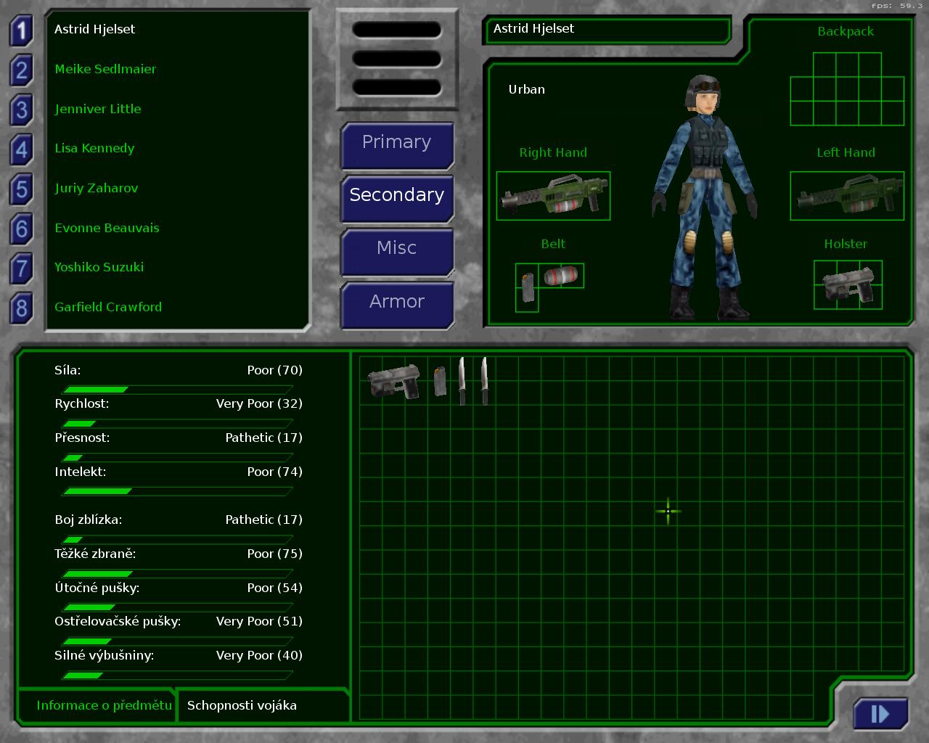Switch to the Schopnosti vojáka tab
The width and height of the screenshot is (929, 743).
pyautogui.click(x=242, y=705)
